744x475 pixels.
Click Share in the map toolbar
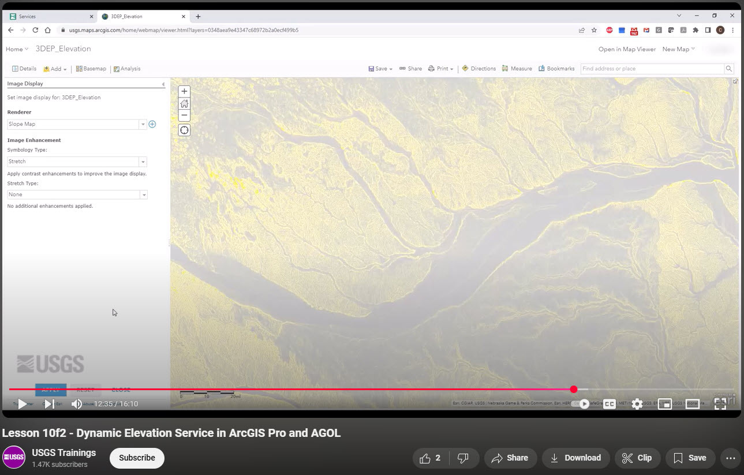410,69
